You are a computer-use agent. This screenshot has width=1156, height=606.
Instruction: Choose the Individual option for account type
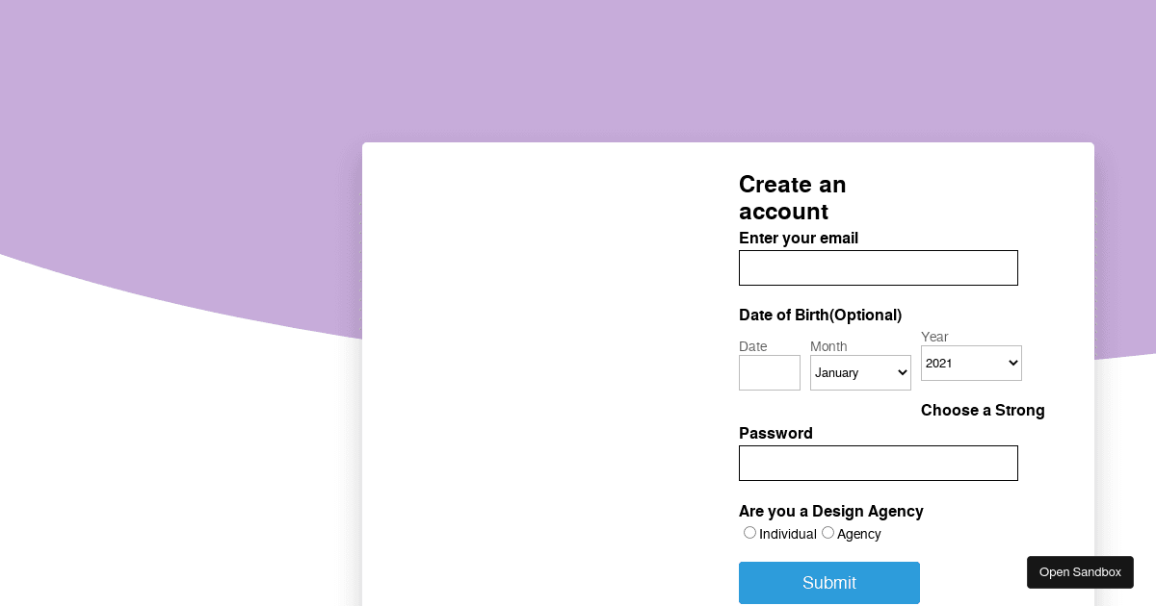click(x=749, y=532)
